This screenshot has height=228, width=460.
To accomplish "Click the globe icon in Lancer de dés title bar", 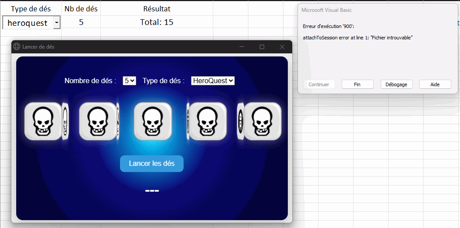I will tap(17, 46).
